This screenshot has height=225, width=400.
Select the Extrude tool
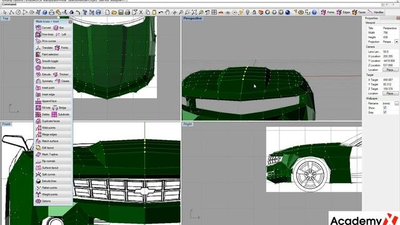(x=43, y=74)
